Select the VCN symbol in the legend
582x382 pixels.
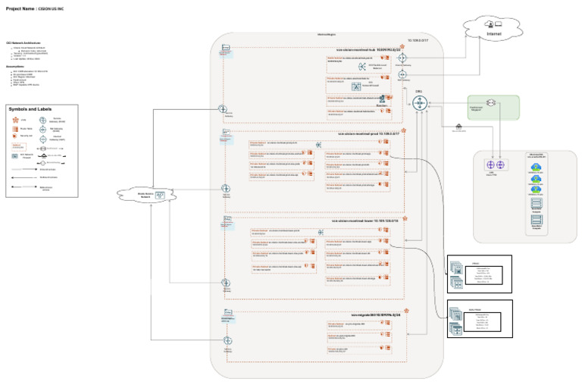pyautogui.click(x=15, y=121)
